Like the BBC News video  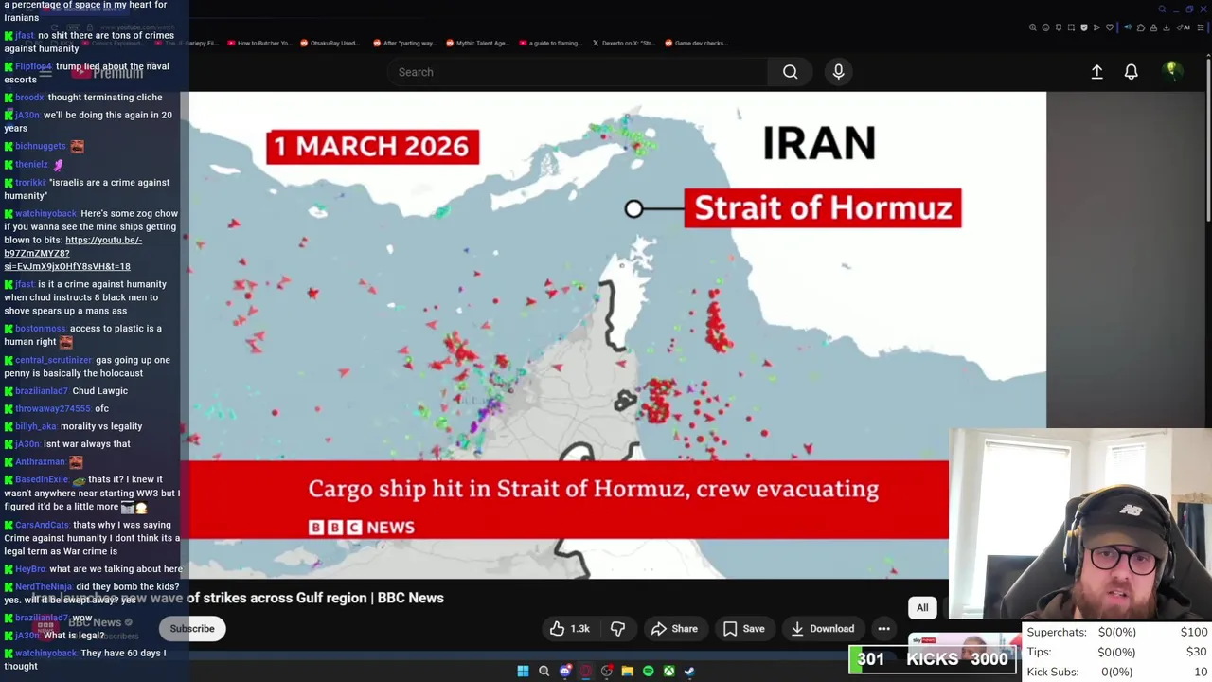[569, 628]
